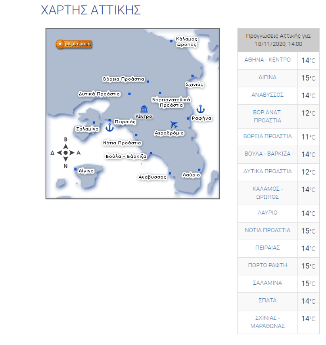Click the airplane icon above Αεροδρόμιο
326x345 pixels.
tap(173, 124)
